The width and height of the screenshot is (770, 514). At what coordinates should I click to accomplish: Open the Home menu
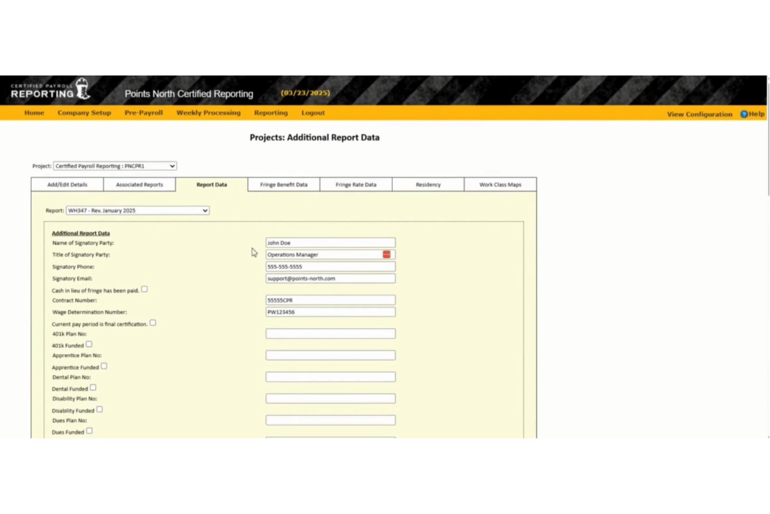pos(34,112)
